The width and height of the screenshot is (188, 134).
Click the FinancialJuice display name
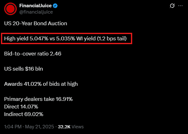(36, 6)
